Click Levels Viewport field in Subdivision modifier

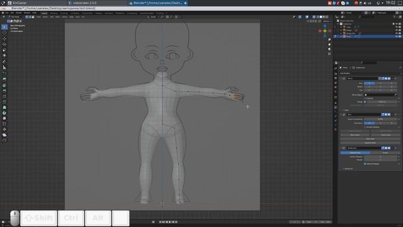[x=380, y=156]
